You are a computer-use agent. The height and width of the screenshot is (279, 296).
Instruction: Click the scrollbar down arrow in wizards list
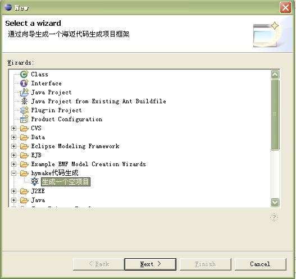pos(275,203)
